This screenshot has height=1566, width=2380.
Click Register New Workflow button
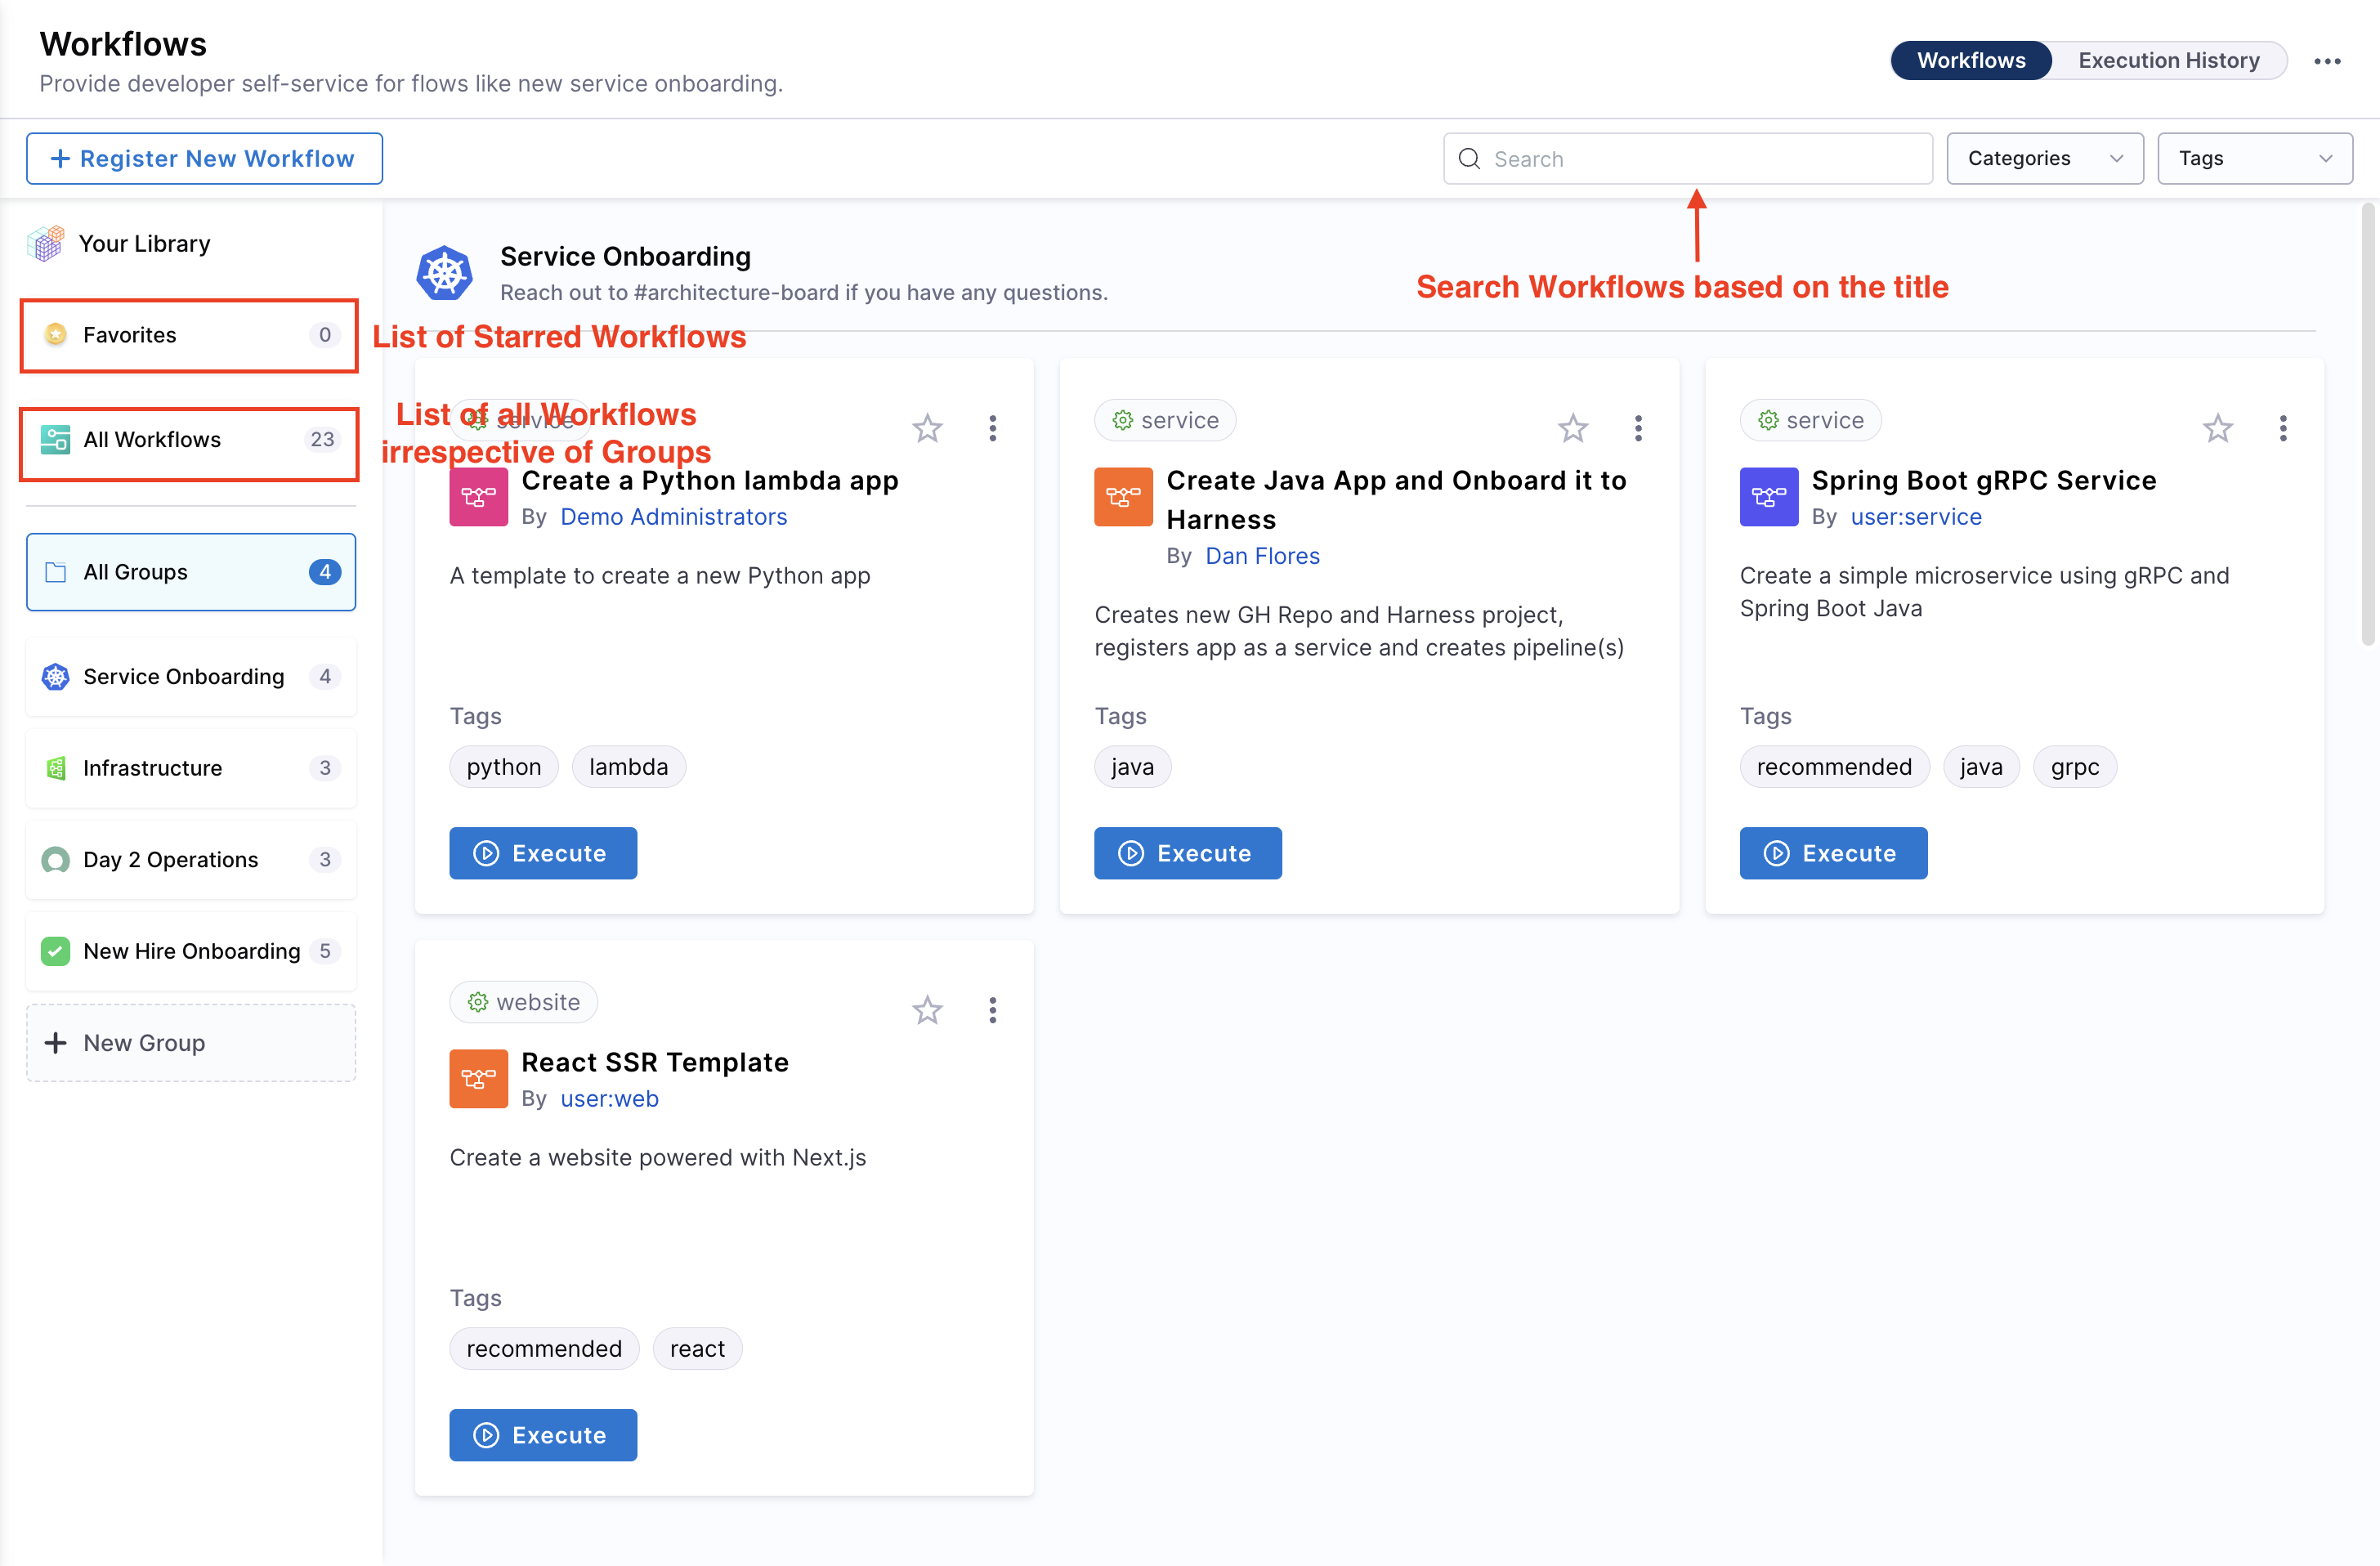click(x=204, y=159)
